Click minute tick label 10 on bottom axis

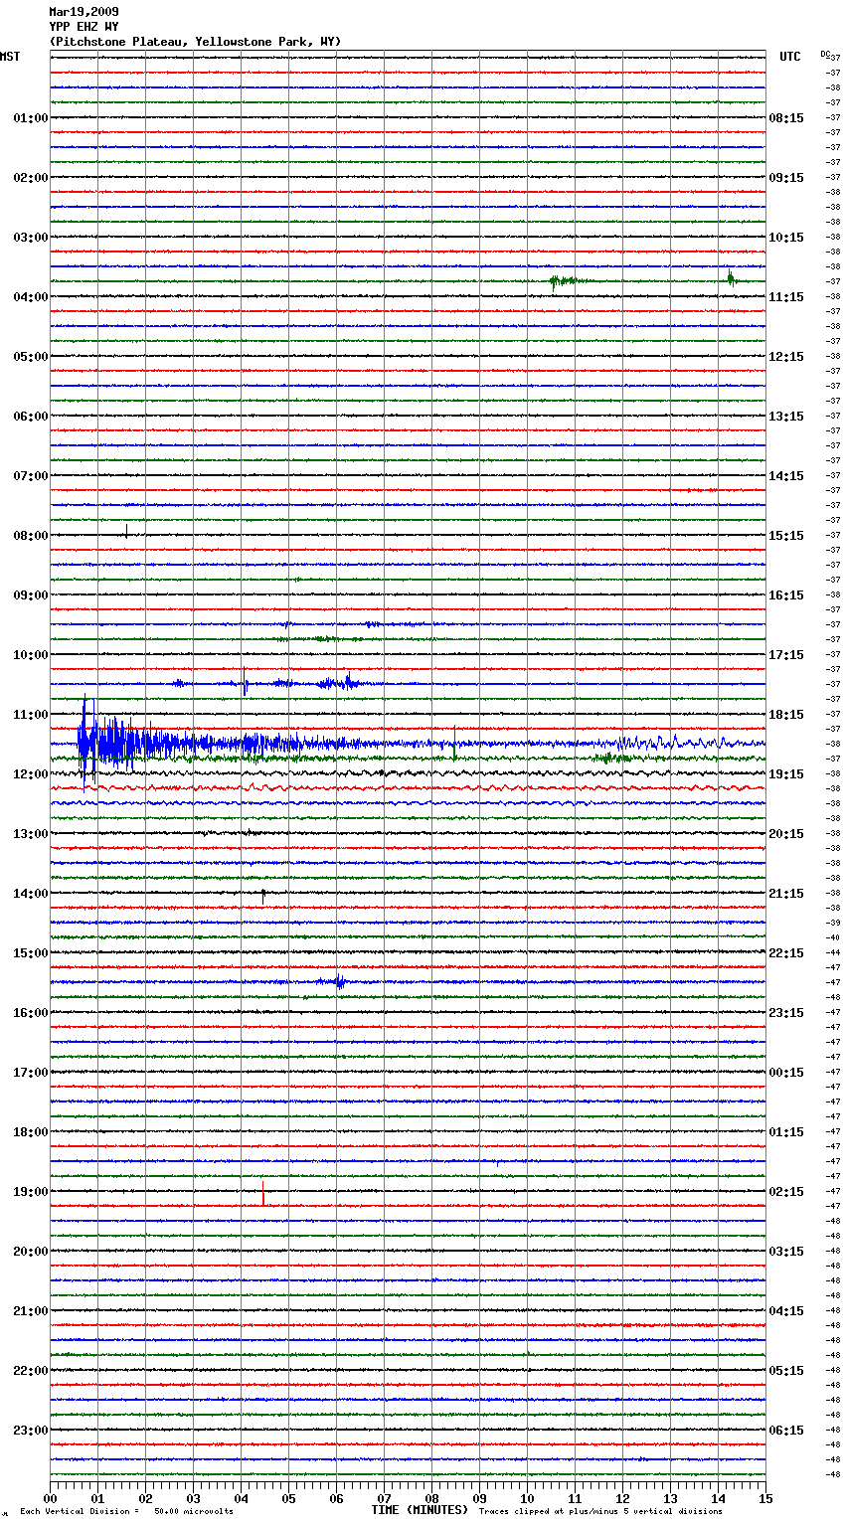527,1498
